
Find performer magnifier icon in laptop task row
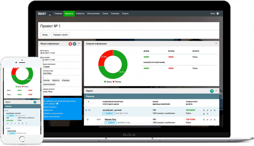click(207, 114)
